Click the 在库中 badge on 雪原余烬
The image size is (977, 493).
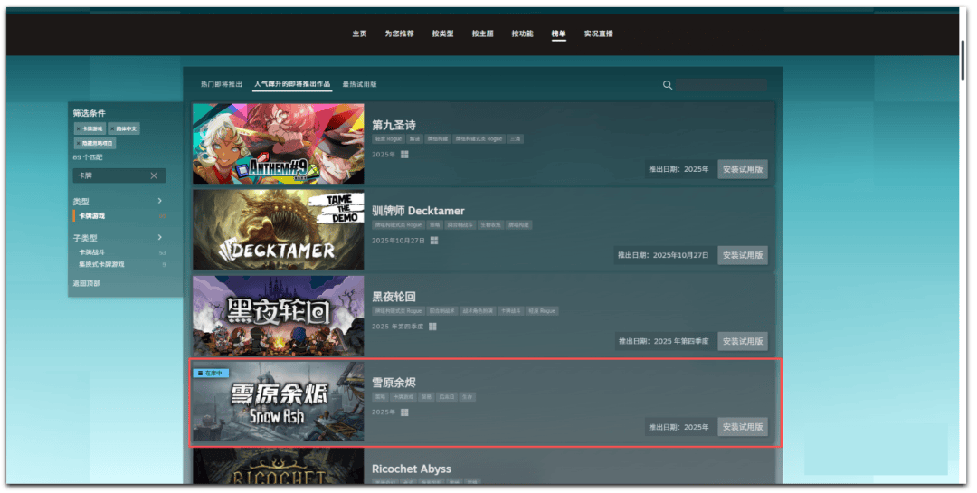coord(210,373)
